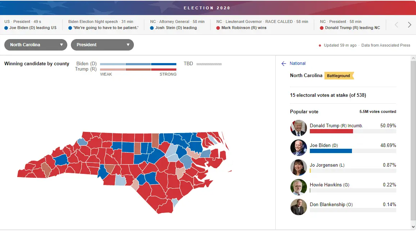
Task: Click Joe Biden's candidate photo
Action: point(298,147)
